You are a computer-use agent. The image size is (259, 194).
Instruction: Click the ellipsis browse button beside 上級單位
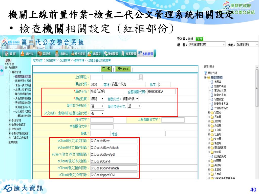point(141,77)
